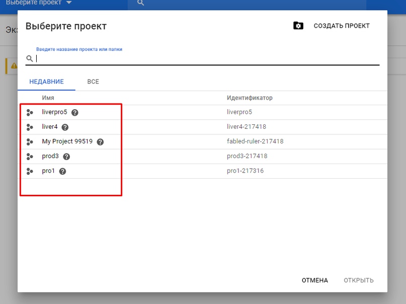Open help tooltip icon for liverpro5
Screen dimensions: 406x304
pyautogui.click(x=75, y=113)
